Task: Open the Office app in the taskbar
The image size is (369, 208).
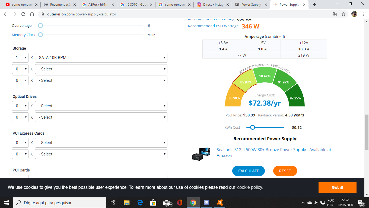Action: tap(180, 203)
